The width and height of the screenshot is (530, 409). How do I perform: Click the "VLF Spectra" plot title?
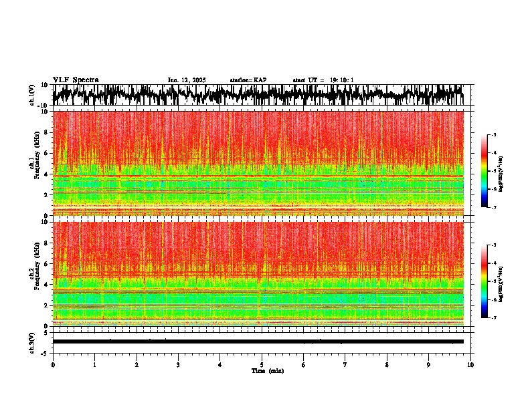(76, 80)
